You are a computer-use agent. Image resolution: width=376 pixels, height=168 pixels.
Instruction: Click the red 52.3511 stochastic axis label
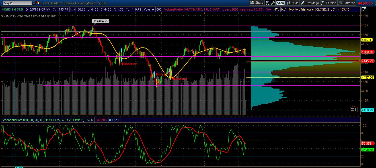(367, 144)
